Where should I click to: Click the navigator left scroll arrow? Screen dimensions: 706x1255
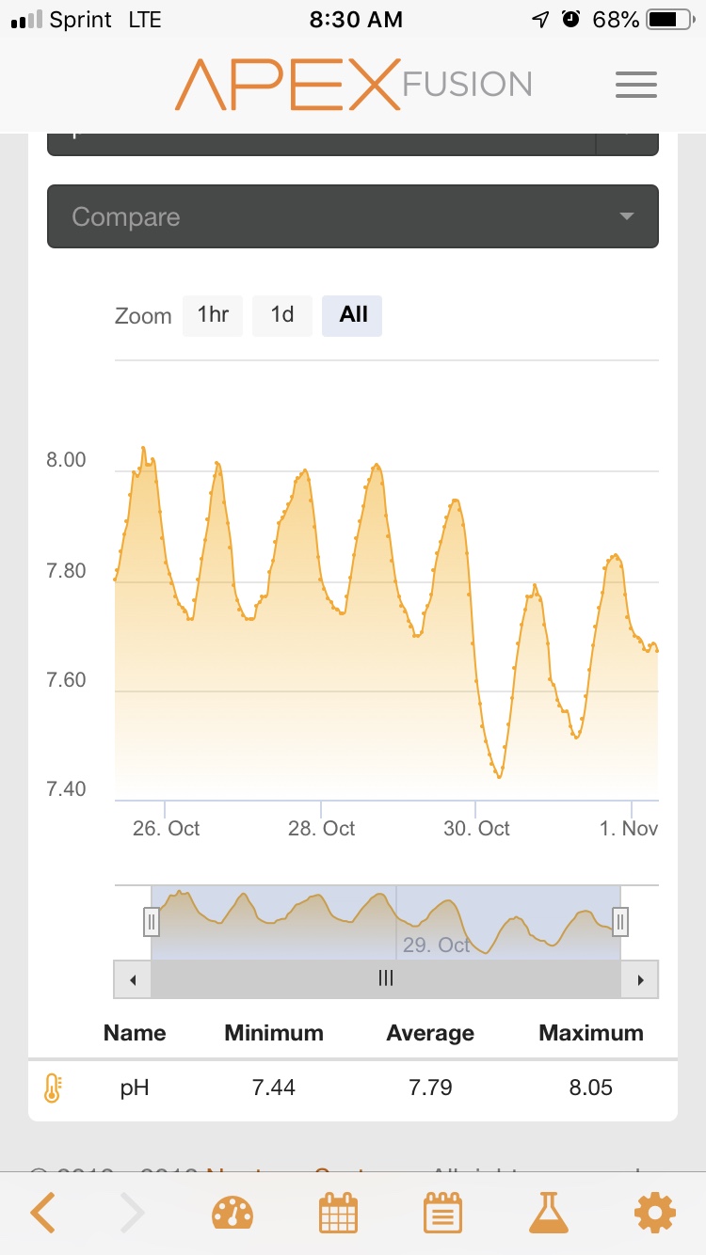133,979
